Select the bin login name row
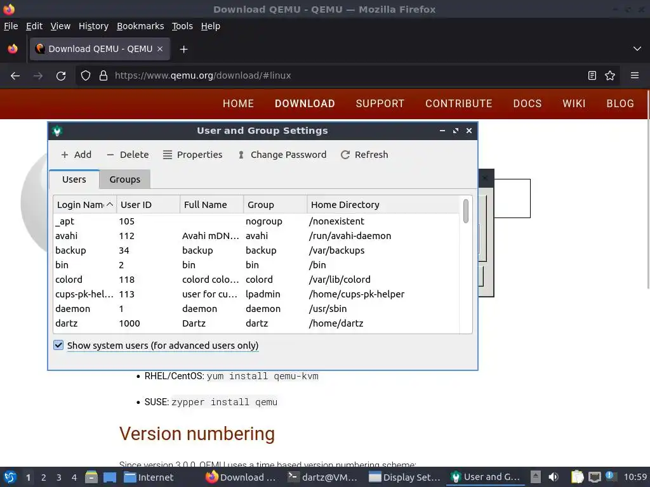650x487 pixels. pyautogui.click(x=256, y=264)
